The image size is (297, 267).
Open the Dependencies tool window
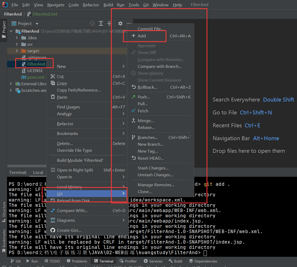[203, 261]
